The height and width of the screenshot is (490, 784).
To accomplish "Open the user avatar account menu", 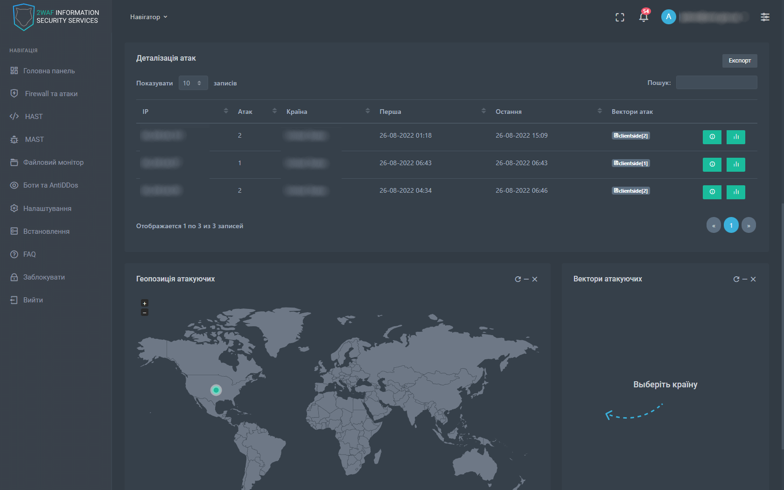I will pos(668,17).
